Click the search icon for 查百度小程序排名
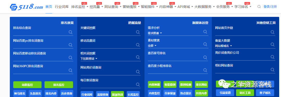 coord(205,70)
